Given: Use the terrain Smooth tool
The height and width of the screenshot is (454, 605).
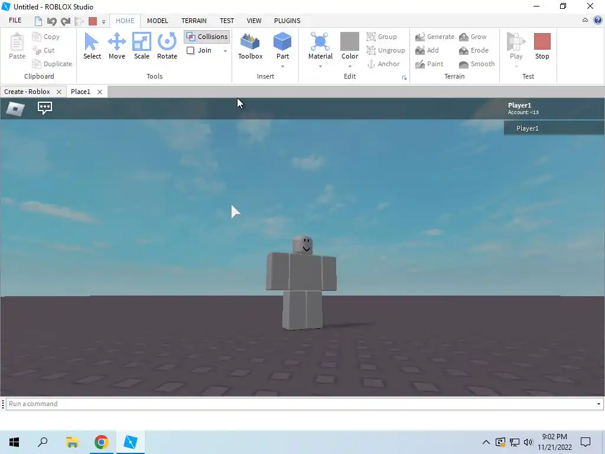Looking at the screenshot, I should pos(477,64).
